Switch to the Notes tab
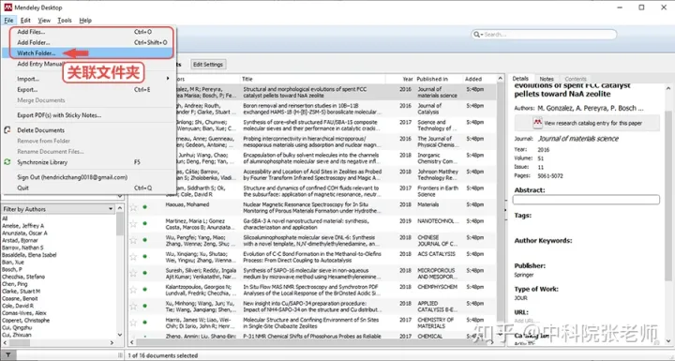The image size is (675, 361). coord(547,79)
